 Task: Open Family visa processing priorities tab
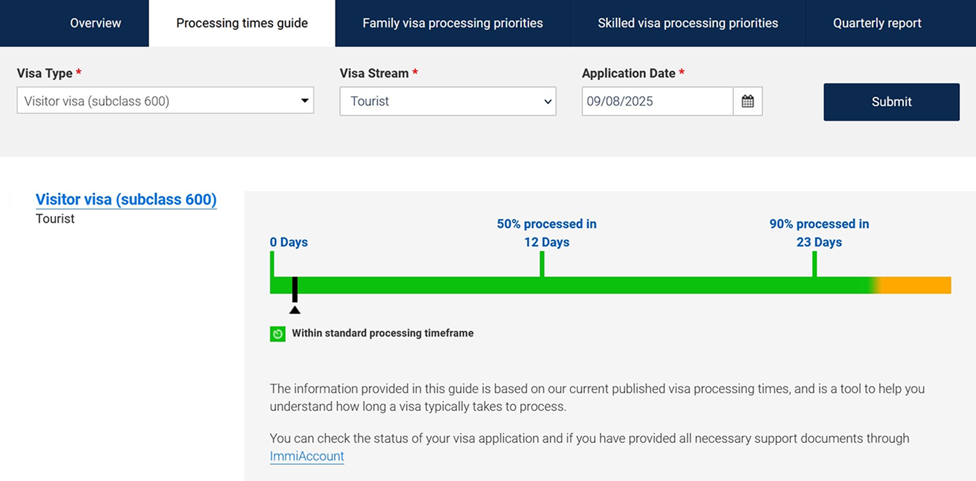point(453,23)
